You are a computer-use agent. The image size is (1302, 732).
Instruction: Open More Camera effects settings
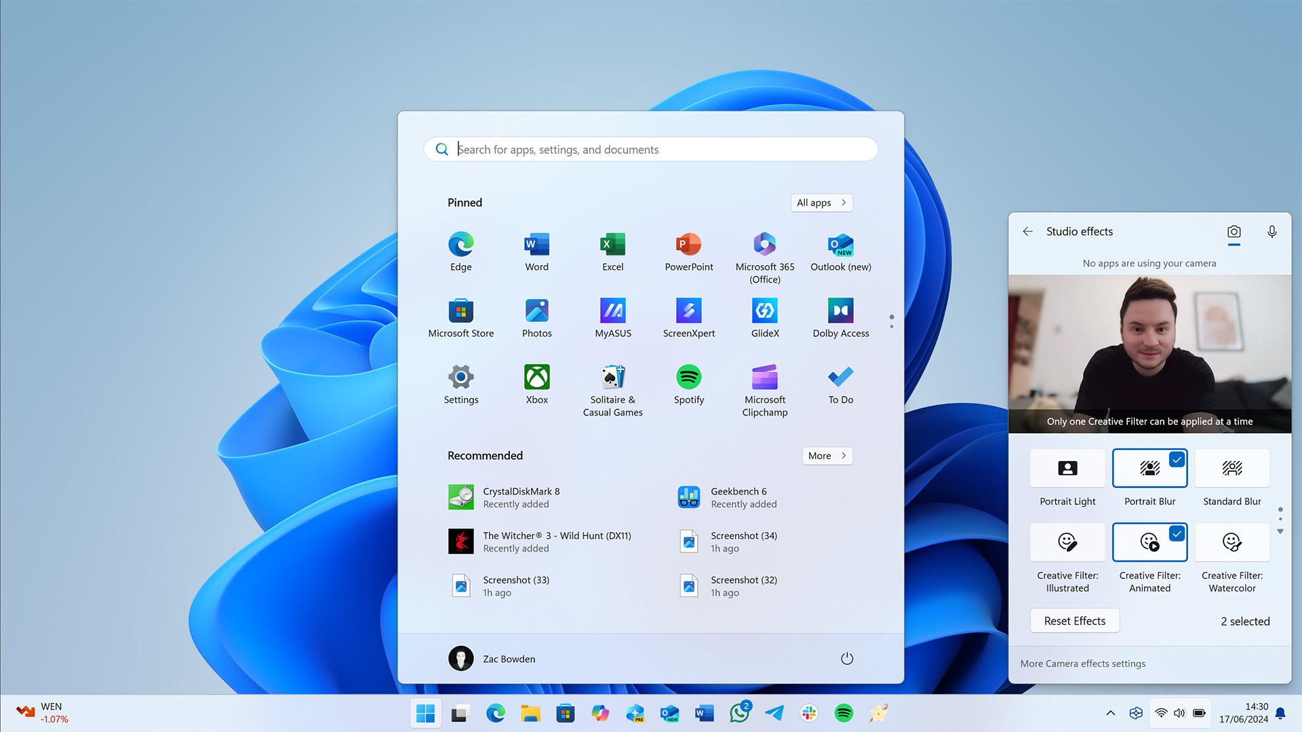[x=1082, y=663]
